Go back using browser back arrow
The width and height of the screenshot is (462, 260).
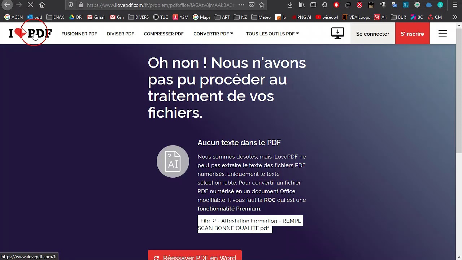tap(7, 5)
